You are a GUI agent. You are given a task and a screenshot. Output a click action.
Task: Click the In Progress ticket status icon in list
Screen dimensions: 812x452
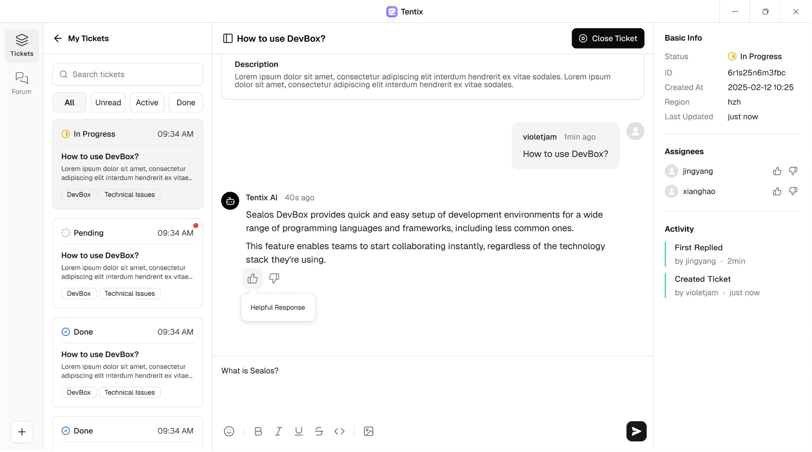coord(66,134)
